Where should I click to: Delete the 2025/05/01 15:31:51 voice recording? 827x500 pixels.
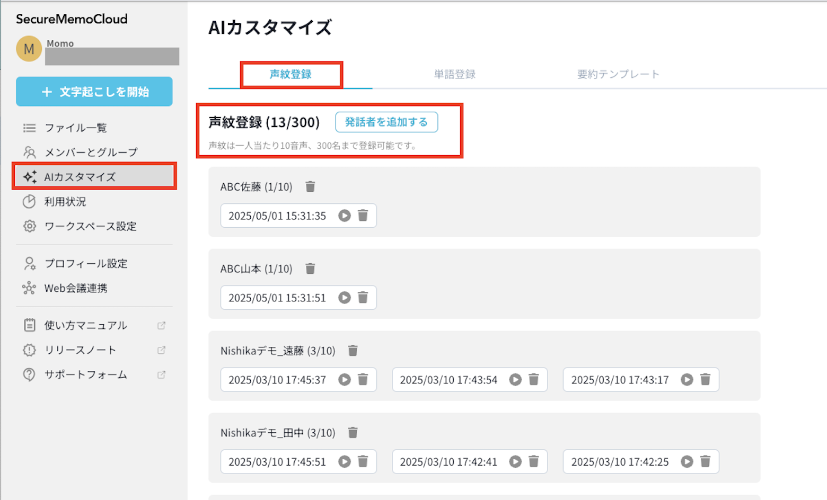pos(363,298)
